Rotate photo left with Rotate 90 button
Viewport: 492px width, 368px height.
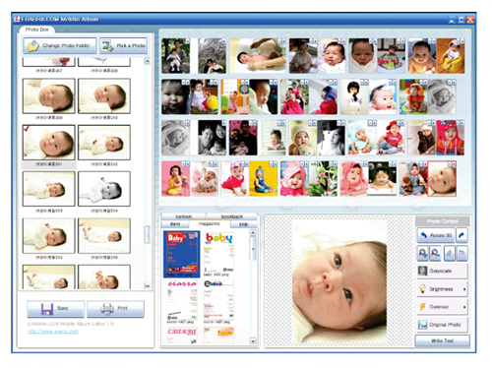[436, 235]
